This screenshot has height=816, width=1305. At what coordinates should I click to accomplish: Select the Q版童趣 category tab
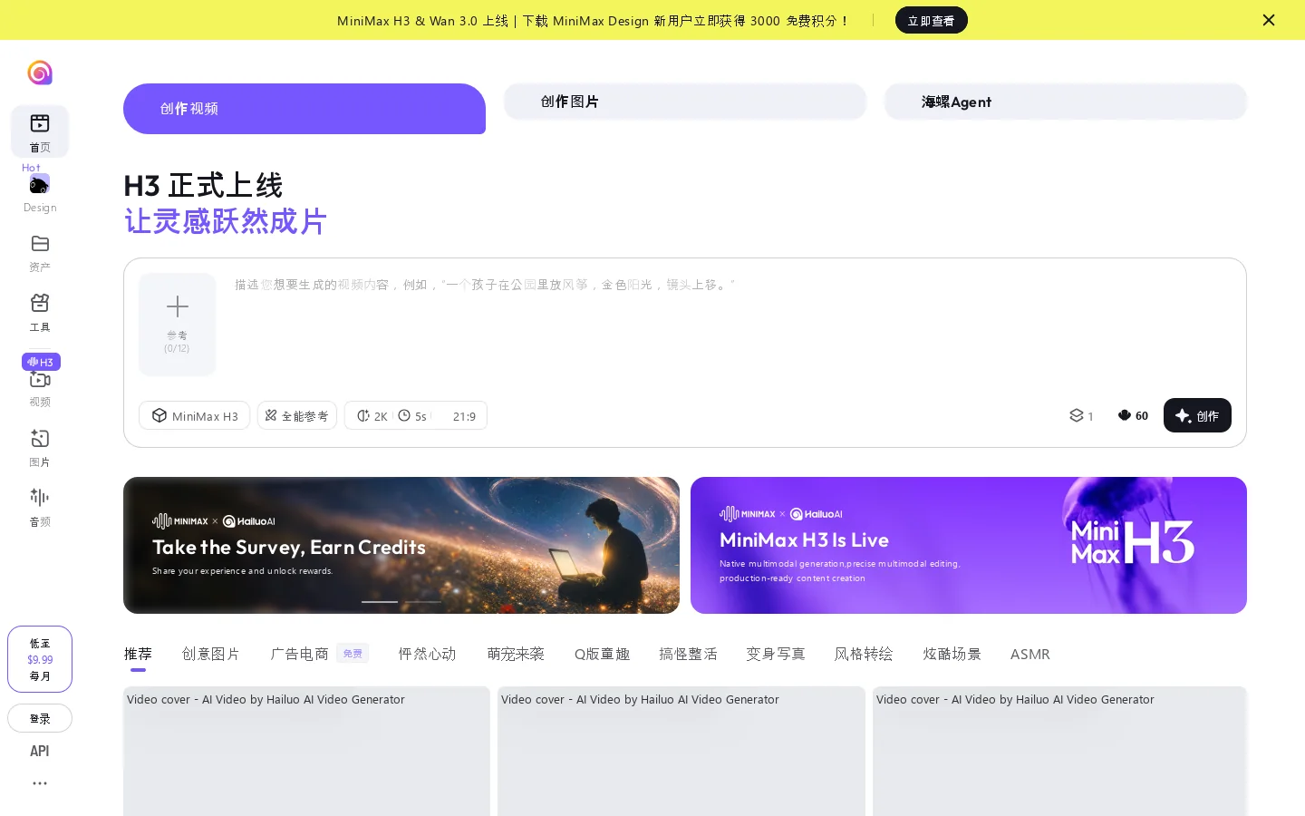pyautogui.click(x=603, y=655)
